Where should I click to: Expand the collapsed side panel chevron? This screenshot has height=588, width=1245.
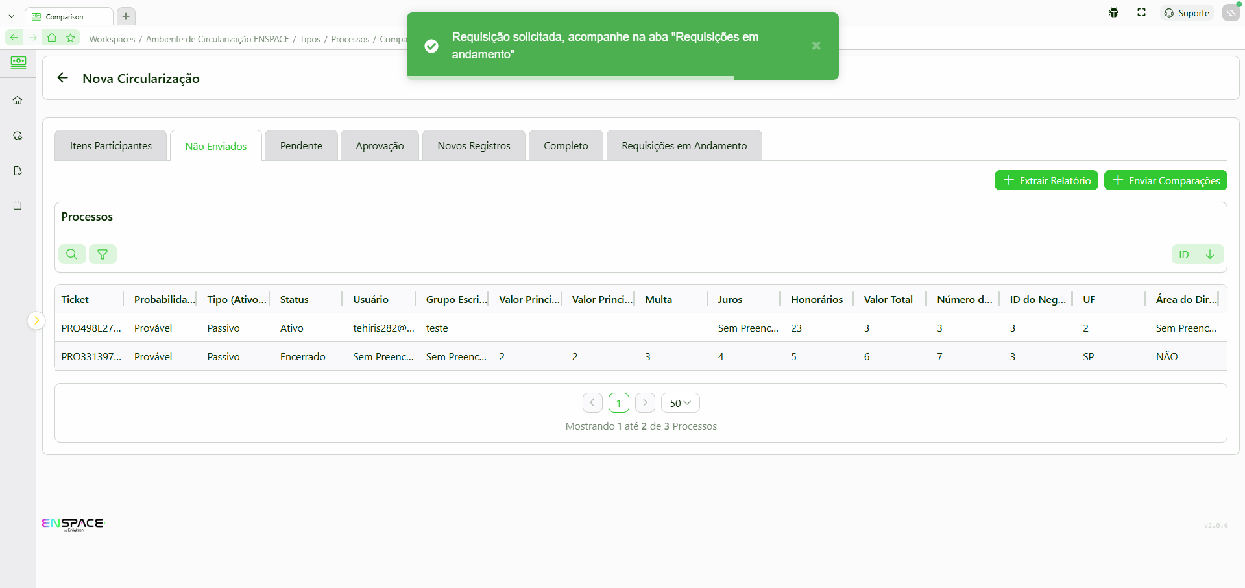36,320
